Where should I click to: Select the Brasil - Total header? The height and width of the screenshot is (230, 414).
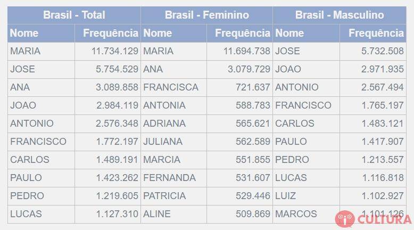[74, 15]
